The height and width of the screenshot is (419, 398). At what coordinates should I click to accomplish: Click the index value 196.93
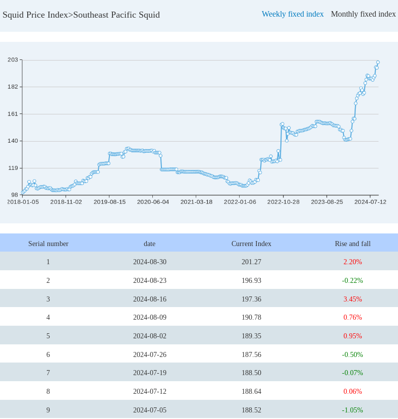click(251, 280)
